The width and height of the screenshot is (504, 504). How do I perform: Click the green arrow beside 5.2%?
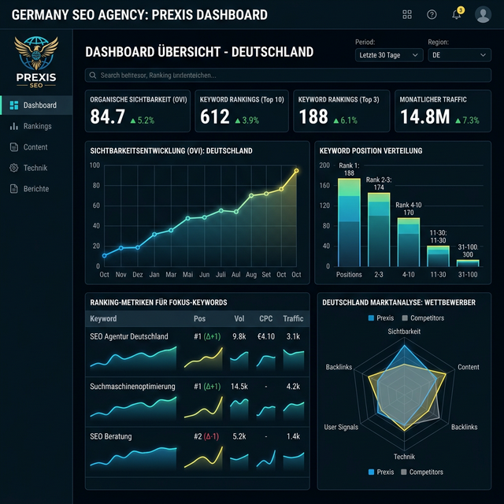[x=133, y=120]
